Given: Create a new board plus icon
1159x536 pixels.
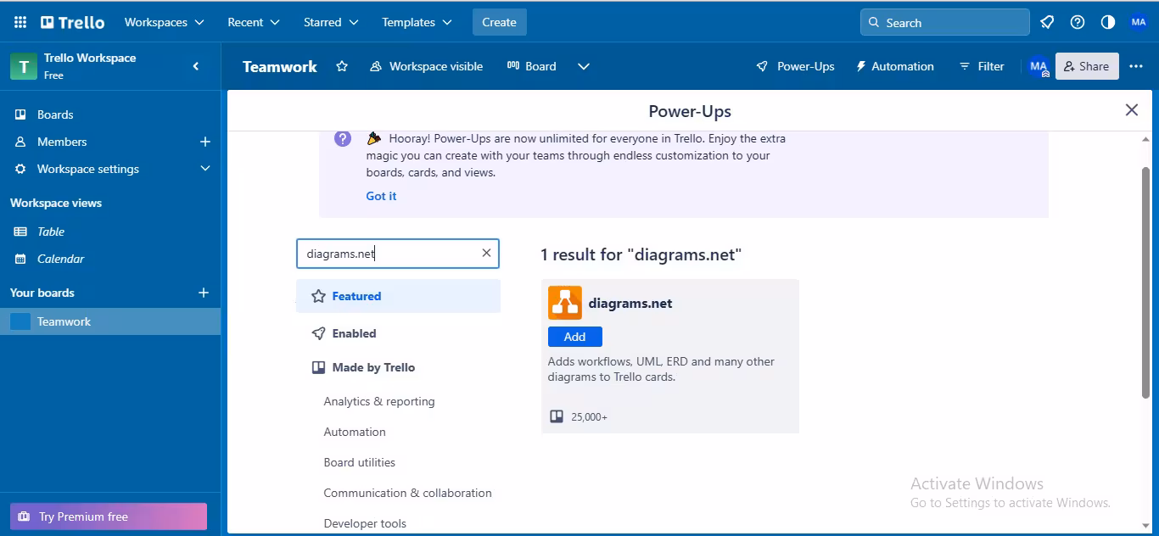Looking at the screenshot, I should coord(204,293).
